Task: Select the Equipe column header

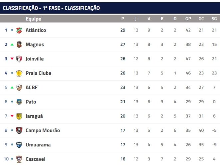Action: (33, 19)
